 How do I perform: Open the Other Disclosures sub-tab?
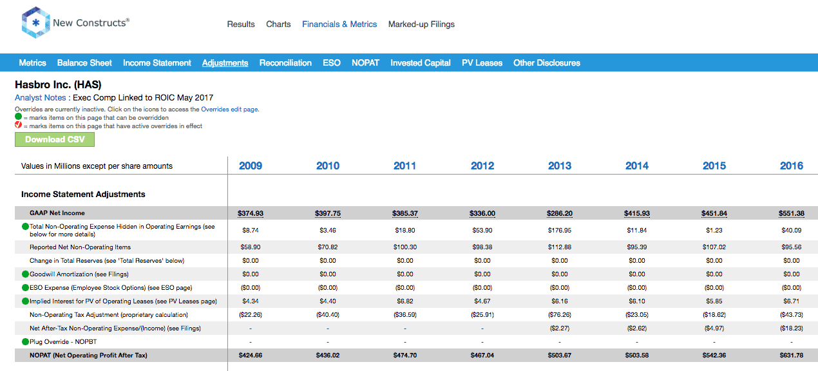[x=547, y=63]
